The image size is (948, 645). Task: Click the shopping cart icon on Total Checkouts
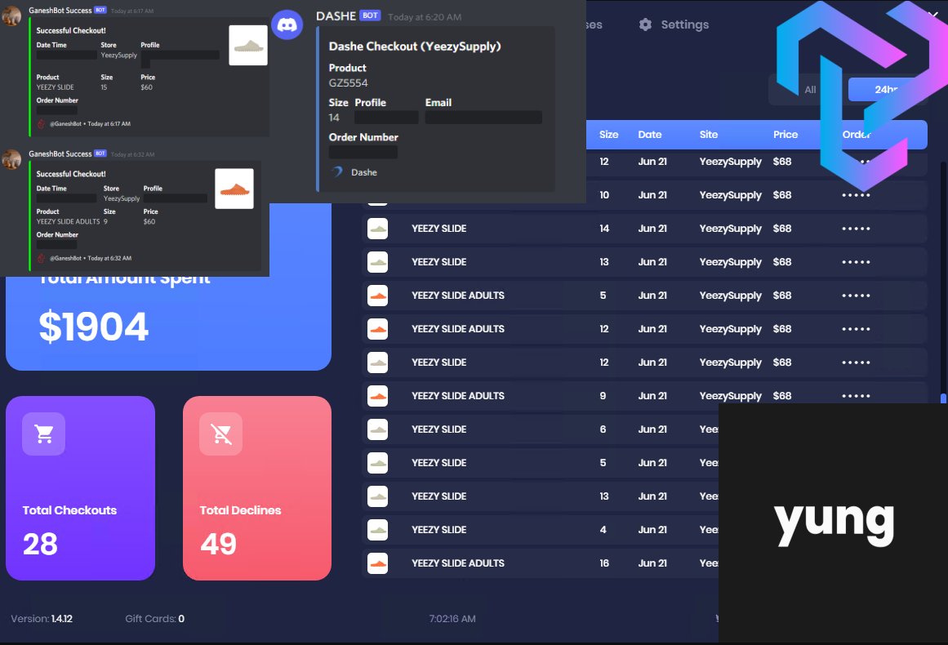(43, 434)
